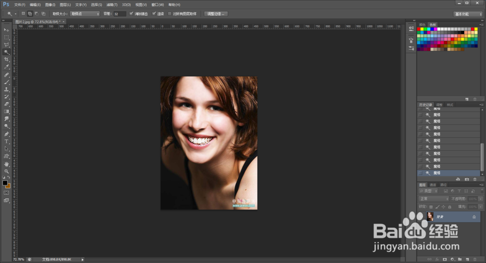Open tool preset picker arrow beside wand
The image size is (486, 263).
16,14
